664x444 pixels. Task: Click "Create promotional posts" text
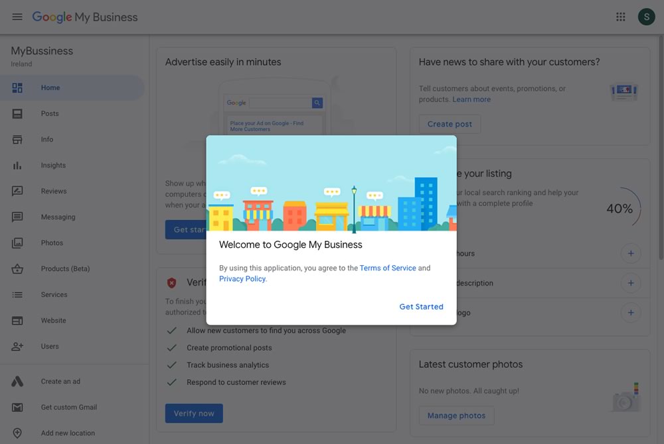tap(229, 348)
